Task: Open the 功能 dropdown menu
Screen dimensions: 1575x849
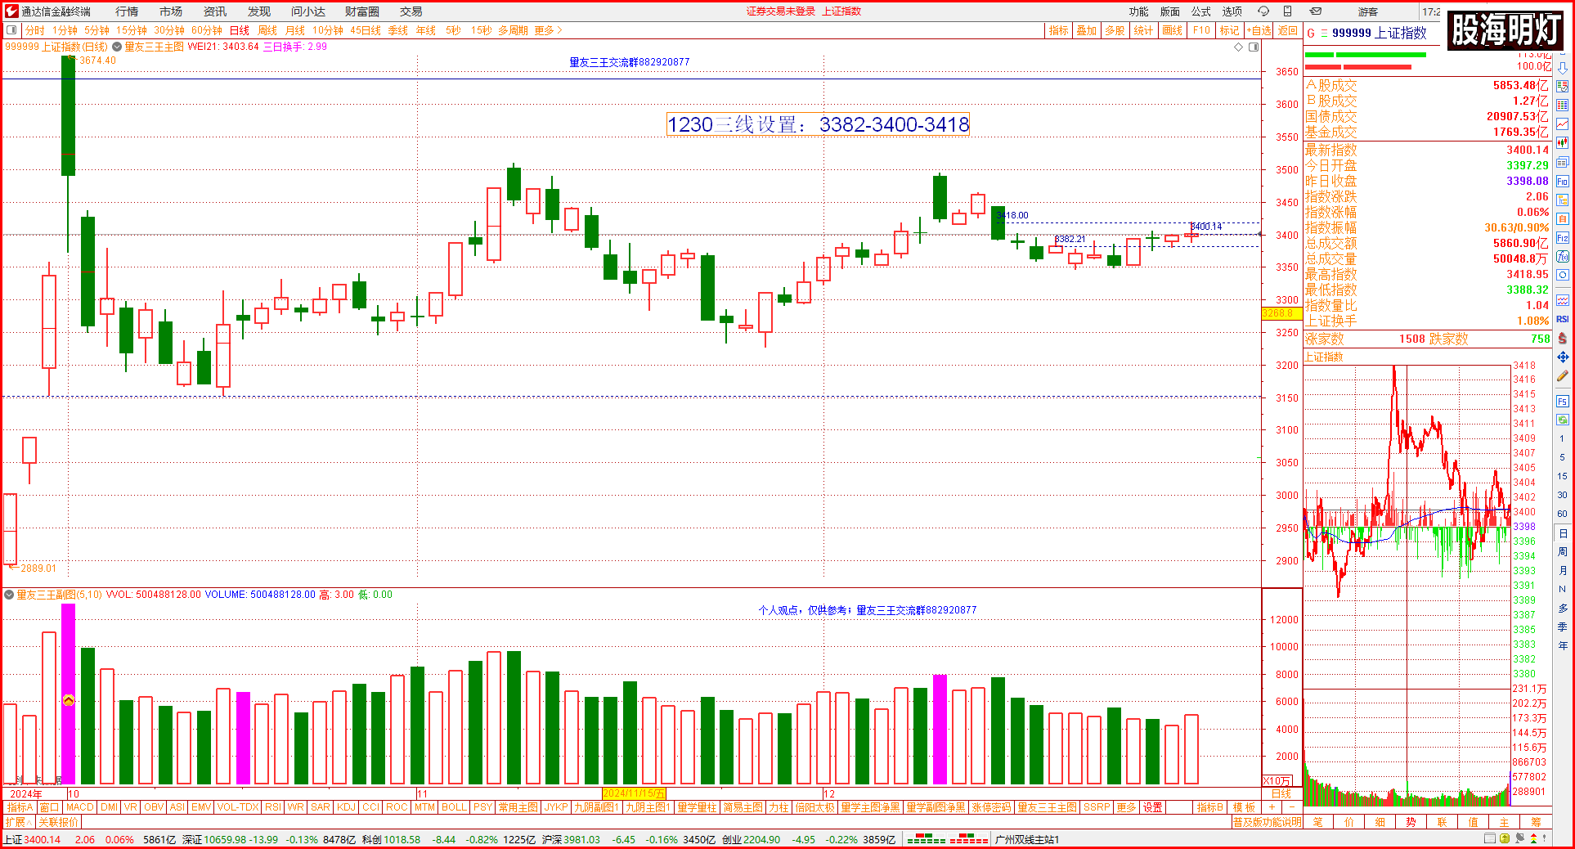Action: point(1138,11)
